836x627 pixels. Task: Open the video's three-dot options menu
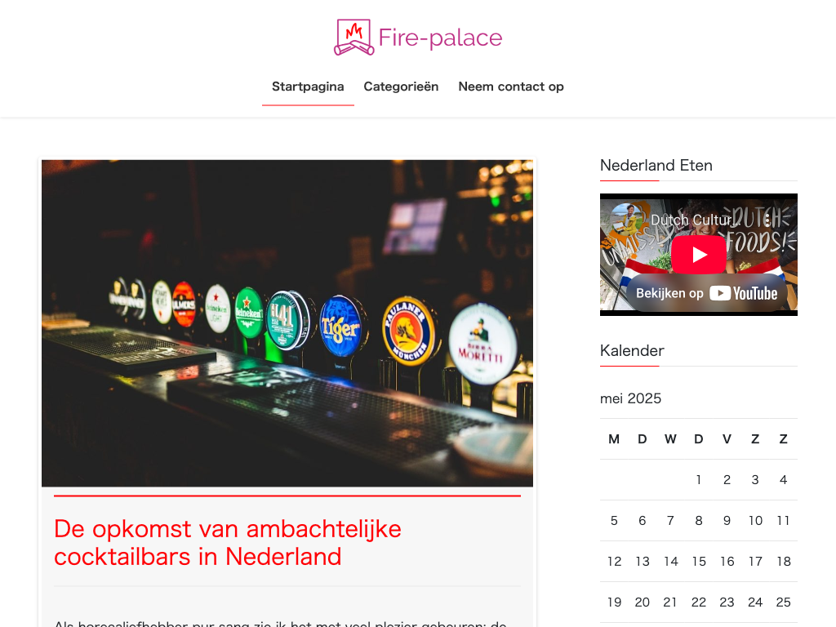tap(767, 219)
